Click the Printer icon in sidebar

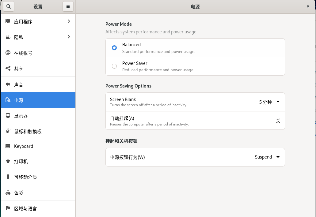click(x=8, y=161)
